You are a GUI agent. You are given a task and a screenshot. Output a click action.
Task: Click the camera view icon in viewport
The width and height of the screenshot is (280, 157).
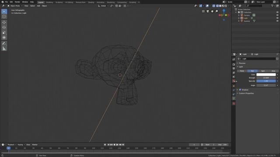[208, 11]
